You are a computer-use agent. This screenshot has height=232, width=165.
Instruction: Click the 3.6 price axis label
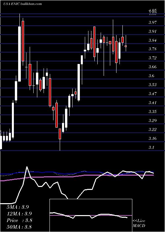pos(151,76)
